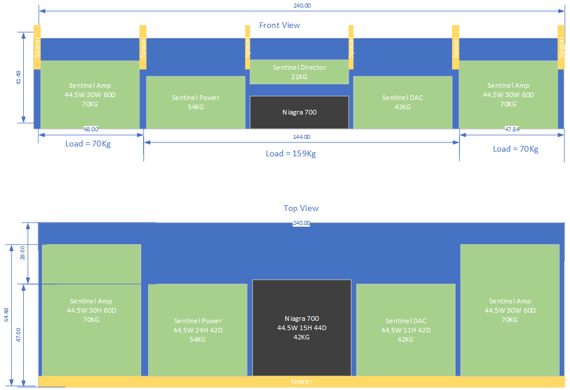
Task: Select "Load = 70Kg" label under the 47.84 dimension
Action: tap(515, 149)
